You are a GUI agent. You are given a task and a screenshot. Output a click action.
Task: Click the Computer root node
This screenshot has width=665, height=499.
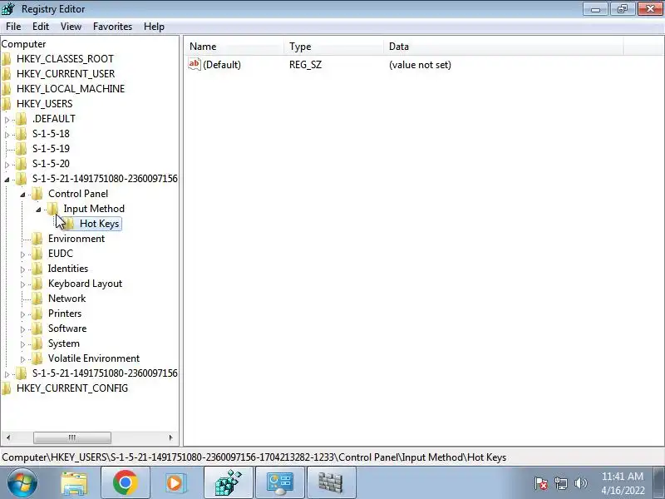pyautogui.click(x=23, y=44)
